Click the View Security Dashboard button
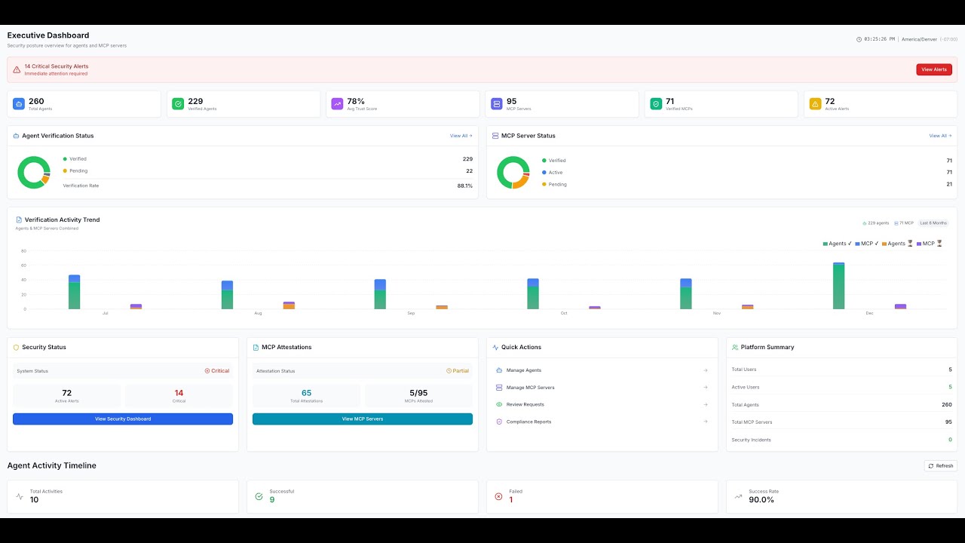Image resolution: width=965 pixels, height=543 pixels. (123, 419)
